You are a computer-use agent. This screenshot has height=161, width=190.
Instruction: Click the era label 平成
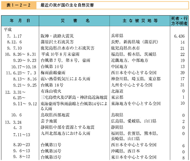pyautogui.click(x=8, y=29)
